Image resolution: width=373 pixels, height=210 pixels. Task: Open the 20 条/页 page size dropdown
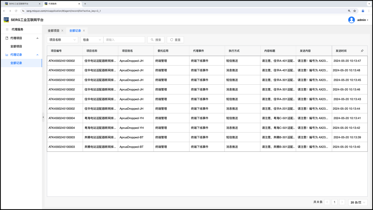click(x=358, y=202)
